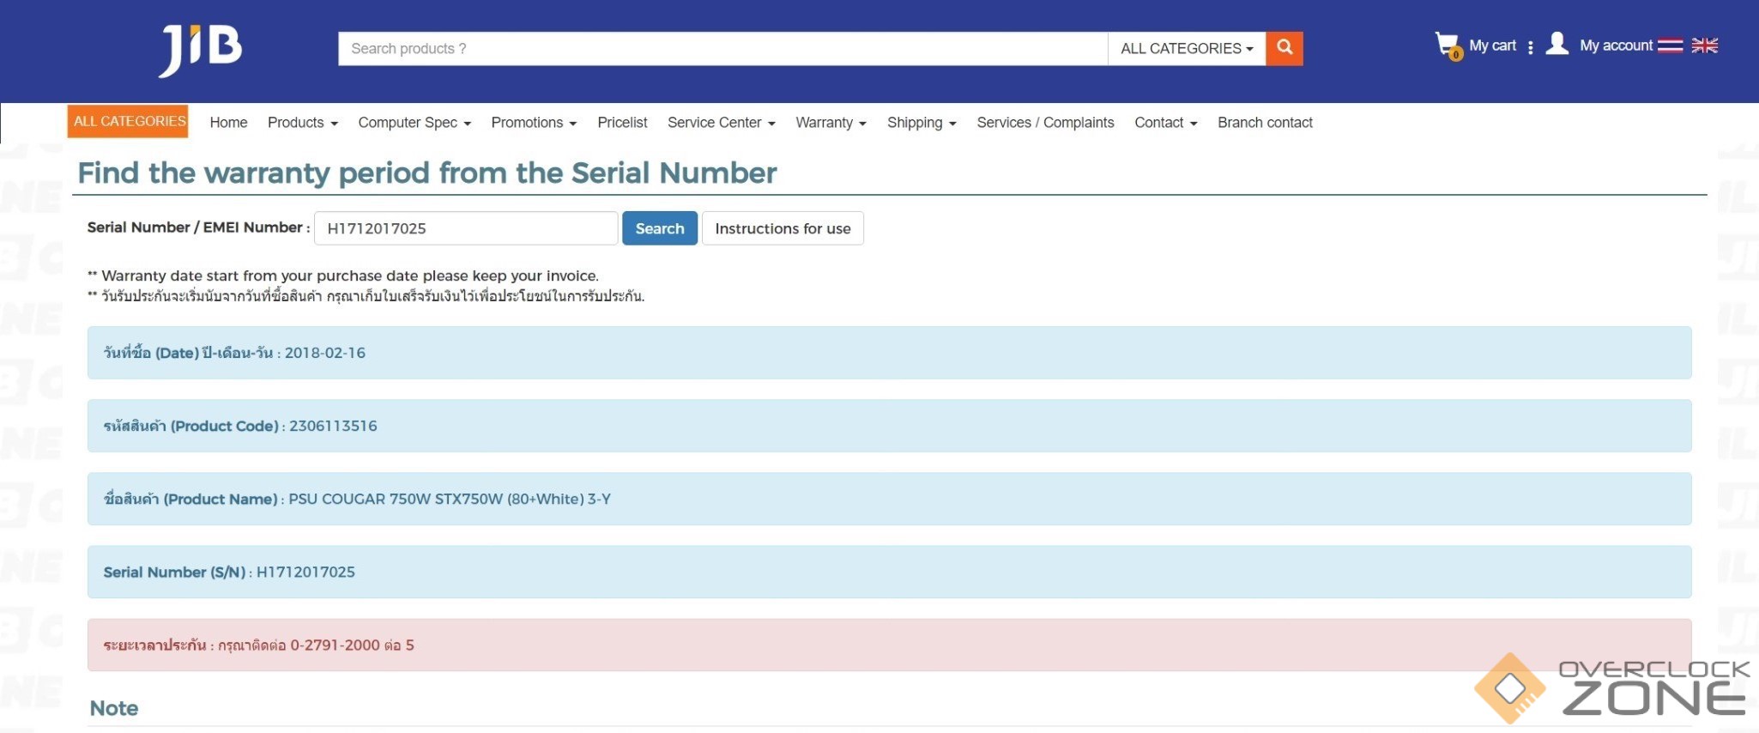This screenshot has width=1759, height=733.
Task: Open the Pricelist page
Action: (622, 123)
